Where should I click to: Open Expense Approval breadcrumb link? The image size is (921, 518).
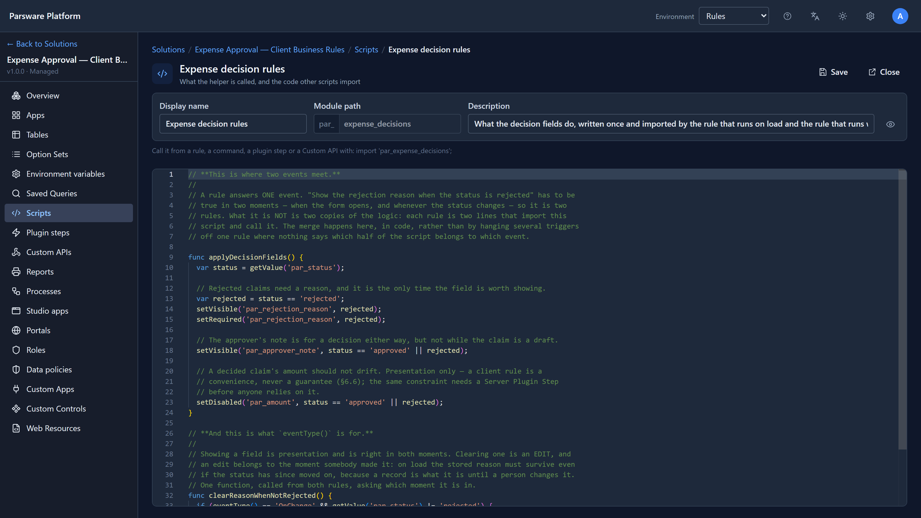270,50
